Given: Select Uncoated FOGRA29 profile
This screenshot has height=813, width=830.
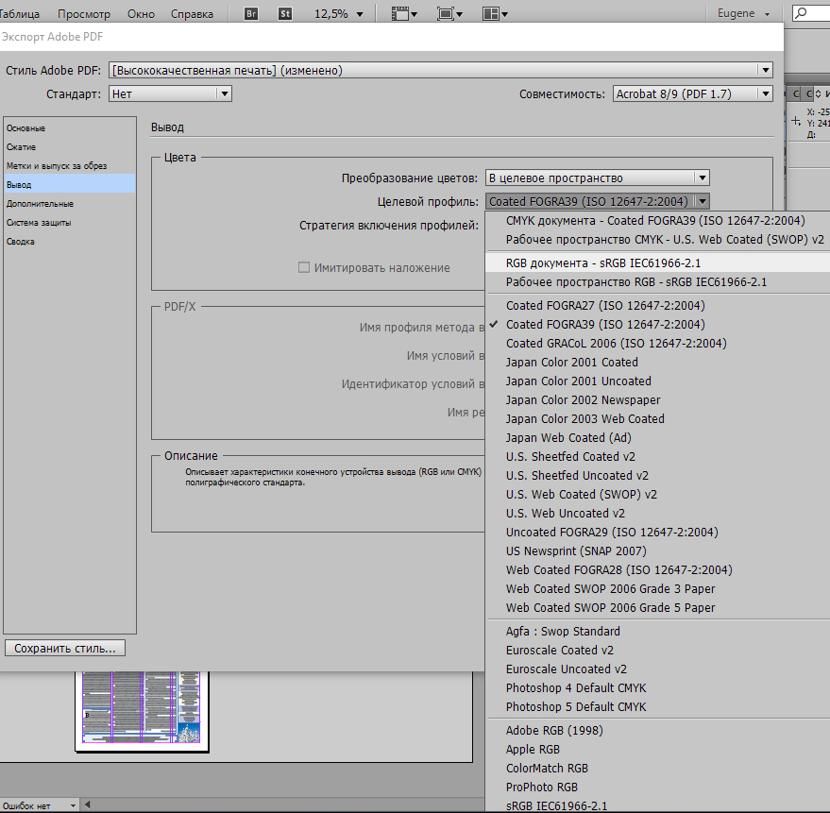Looking at the screenshot, I should point(657,532).
